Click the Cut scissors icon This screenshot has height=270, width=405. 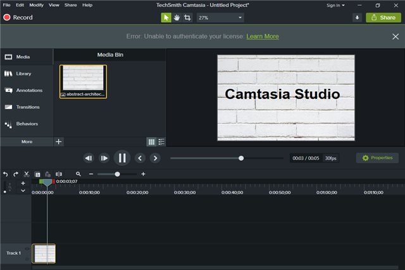[27, 174]
